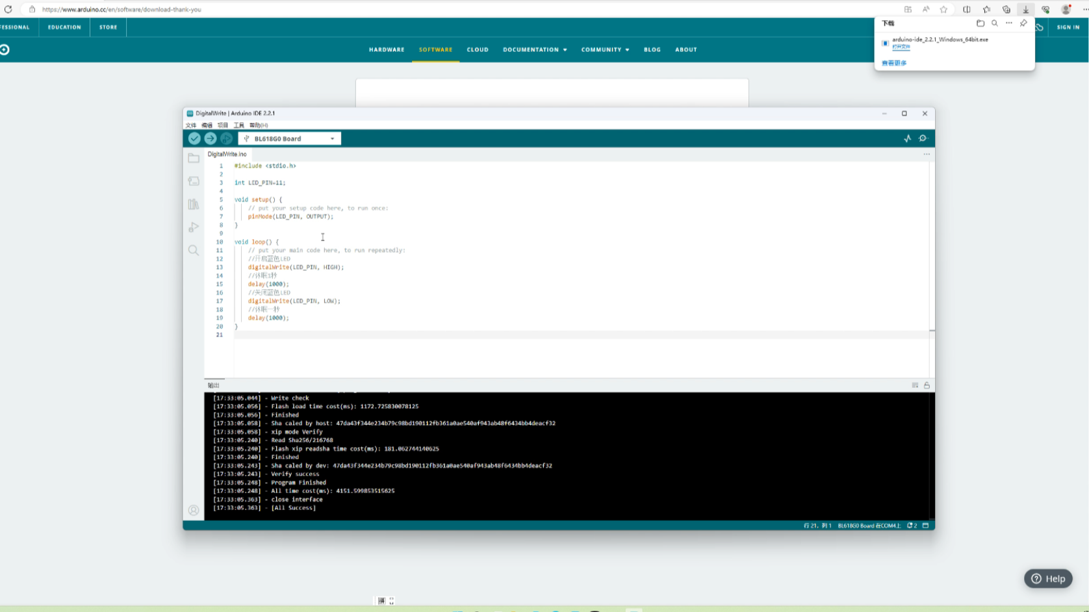The height and width of the screenshot is (612, 1089).
Task: Click the browser Collections icon
Action: point(1006,9)
